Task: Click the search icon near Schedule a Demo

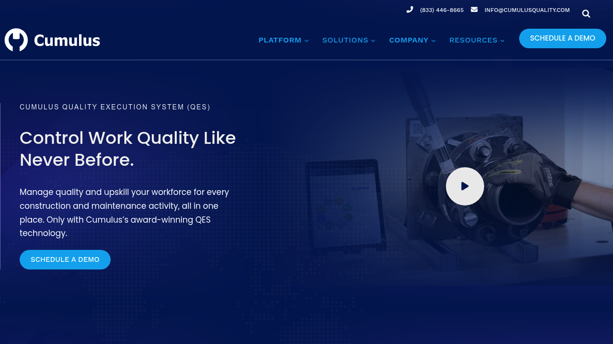Action: click(585, 13)
